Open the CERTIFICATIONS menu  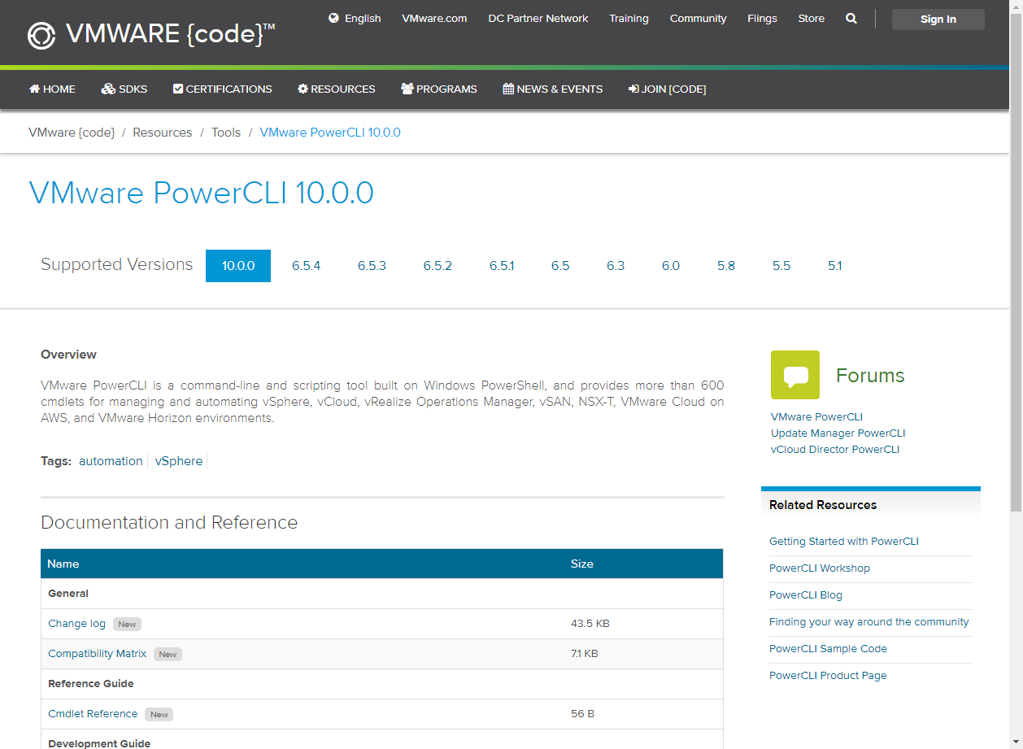pos(221,89)
